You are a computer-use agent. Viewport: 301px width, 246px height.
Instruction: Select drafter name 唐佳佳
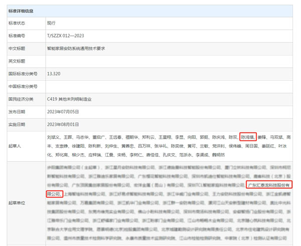tap(152, 155)
